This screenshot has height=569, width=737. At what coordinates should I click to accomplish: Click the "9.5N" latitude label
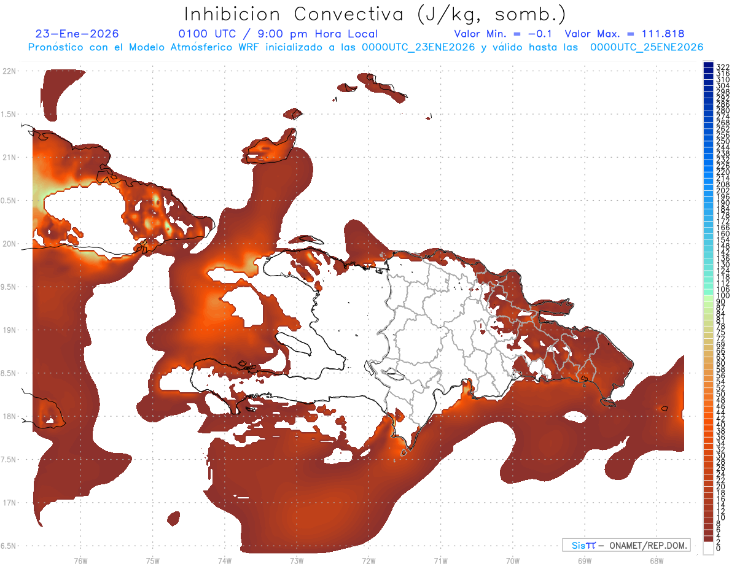[9, 287]
